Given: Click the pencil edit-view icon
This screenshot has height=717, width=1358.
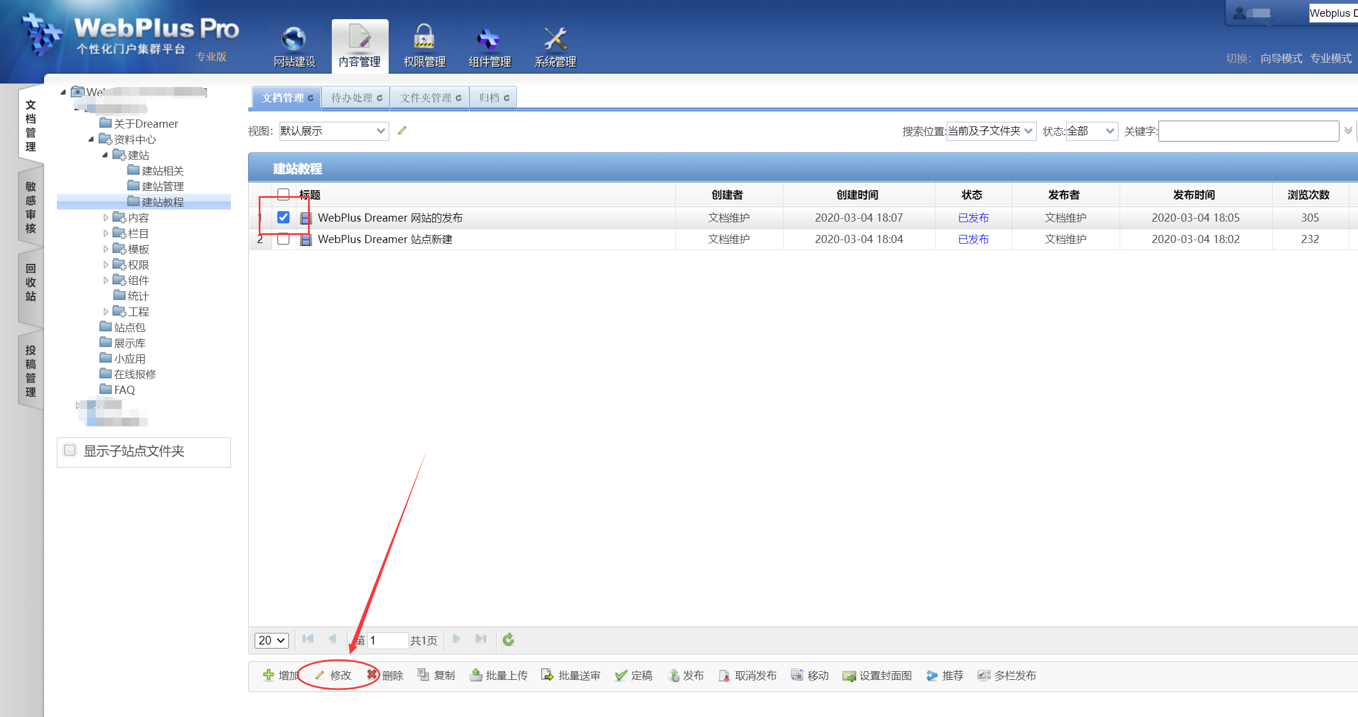Looking at the screenshot, I should tap(401, 131).
